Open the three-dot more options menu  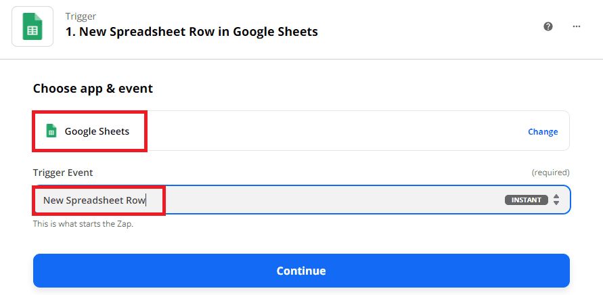577,26
